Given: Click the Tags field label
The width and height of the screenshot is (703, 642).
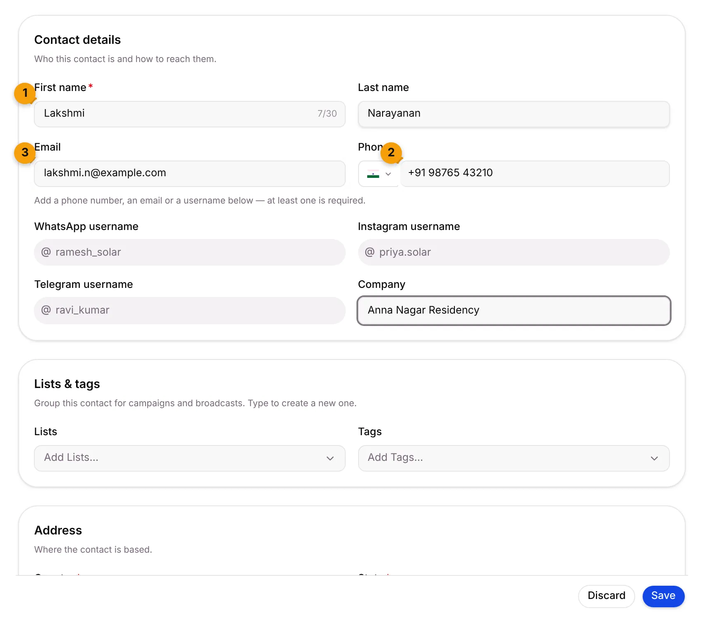Looking at the screenshot, I should coord(370,432).
